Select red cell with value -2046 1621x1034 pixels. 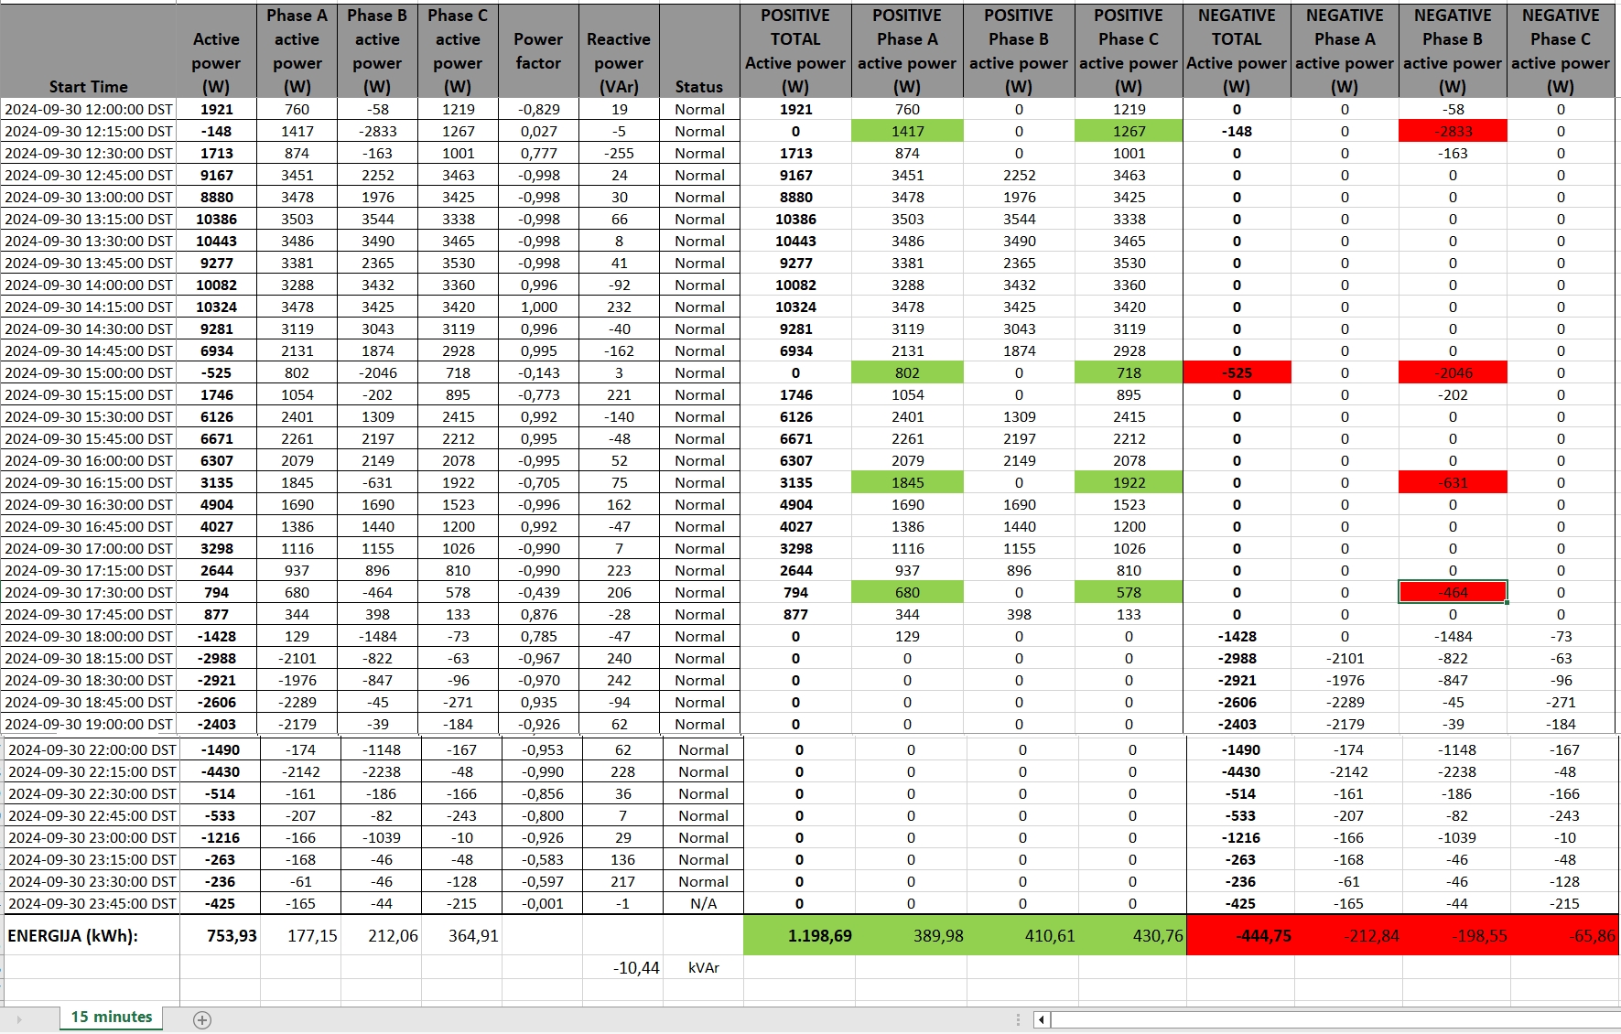click(x=1453, y=372)
